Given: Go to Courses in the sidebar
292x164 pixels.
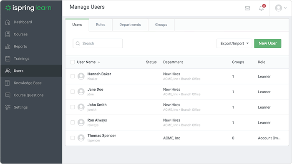Looking at the screenshot, I should point(31,35).
